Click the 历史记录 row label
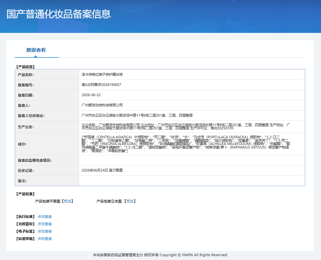 point(26,171)
